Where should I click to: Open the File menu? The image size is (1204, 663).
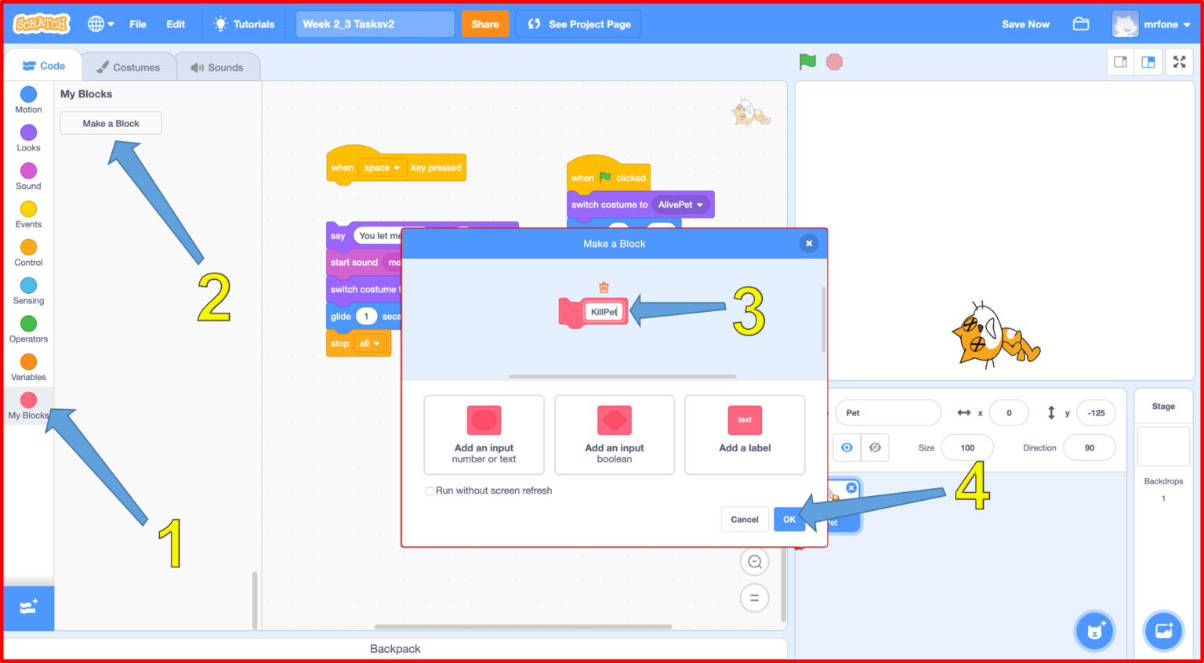tap(137, 24)
